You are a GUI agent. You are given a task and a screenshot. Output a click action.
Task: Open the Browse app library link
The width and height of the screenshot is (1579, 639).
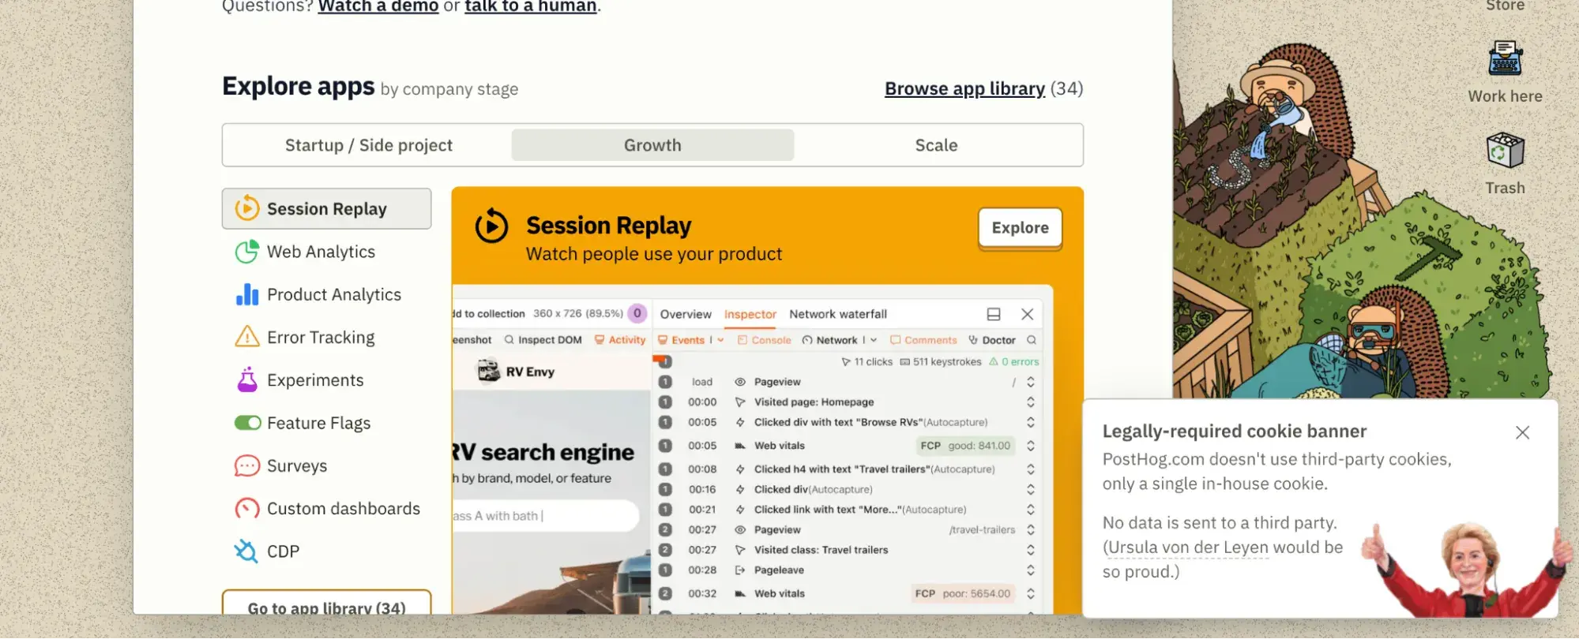(964, 88)
